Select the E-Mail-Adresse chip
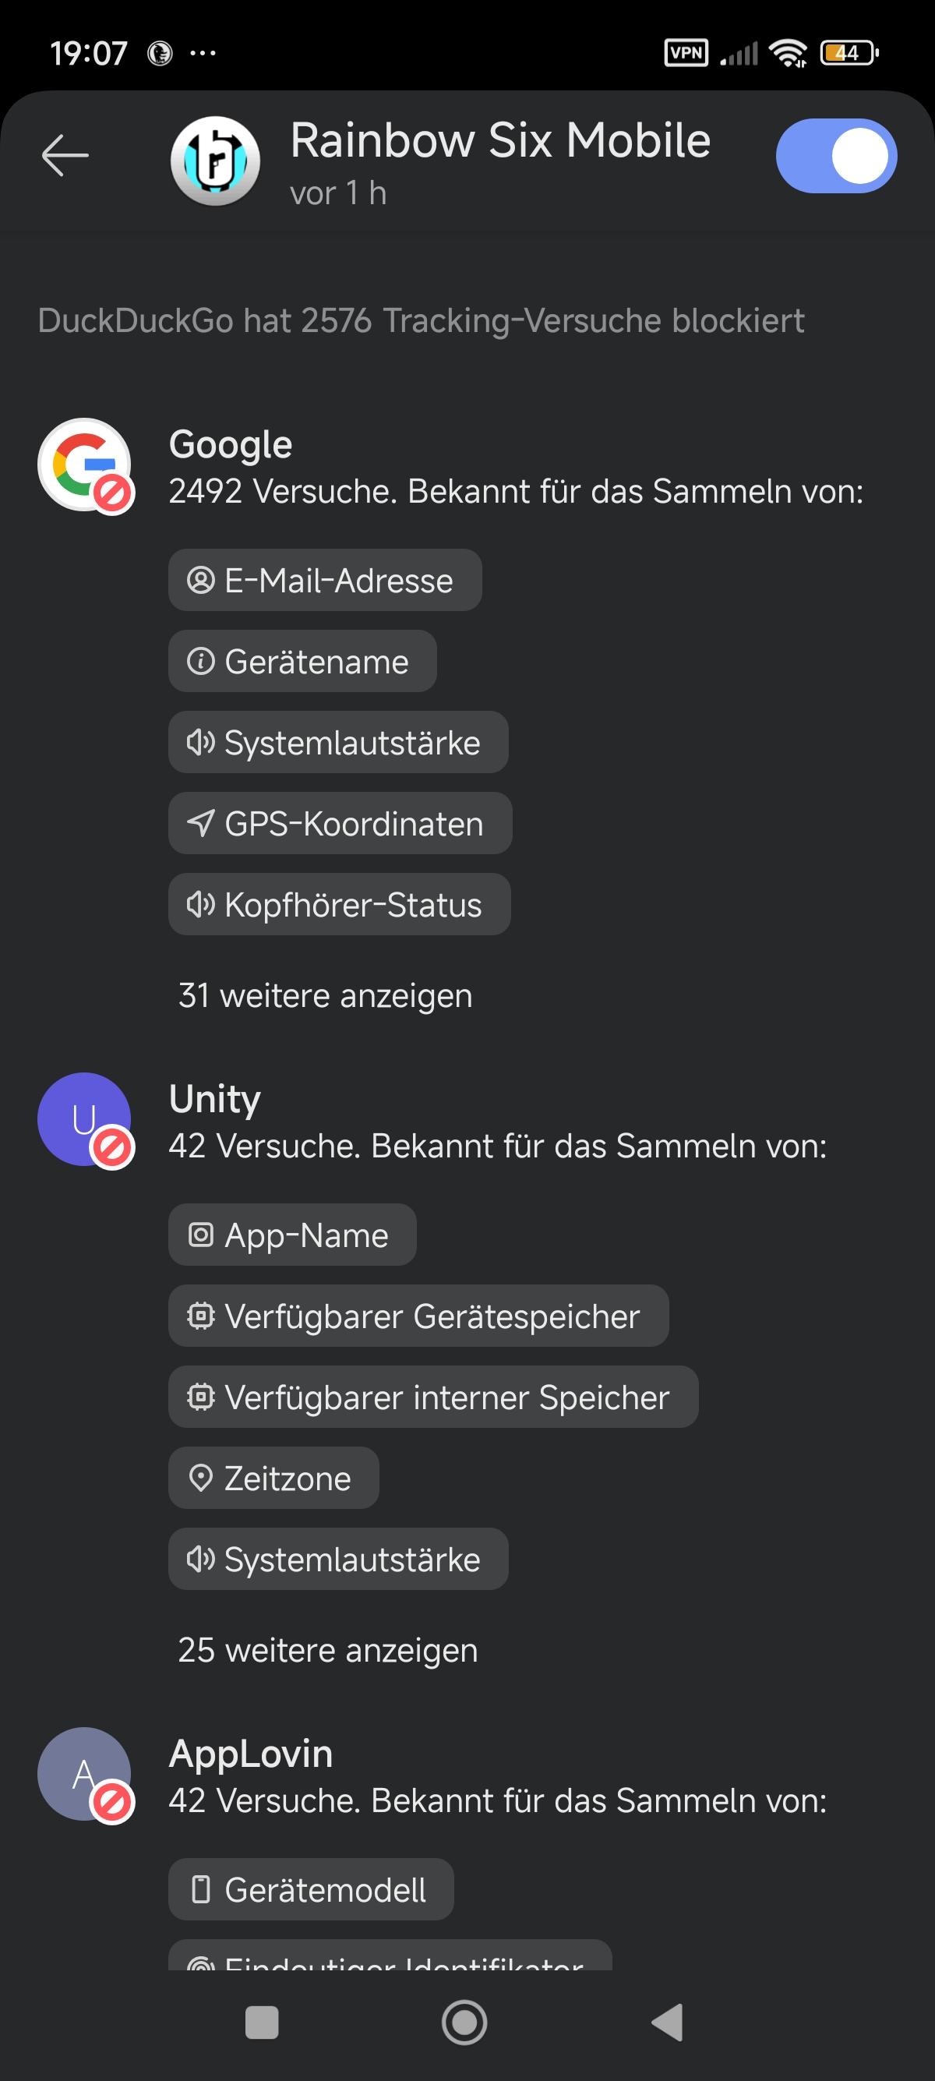This screenshot has height=2081, width=935. pyautogui.click(x=325, y=580)
